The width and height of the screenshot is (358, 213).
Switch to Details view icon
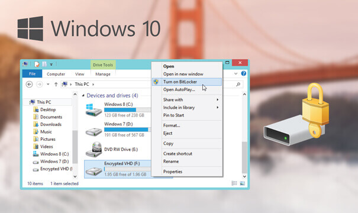coord(234,183)
